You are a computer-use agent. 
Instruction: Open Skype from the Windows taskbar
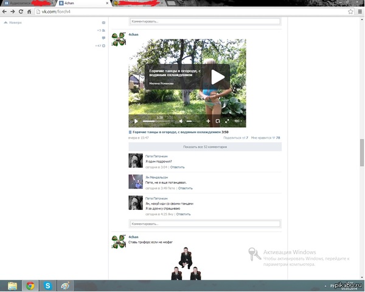click(47, 285)
